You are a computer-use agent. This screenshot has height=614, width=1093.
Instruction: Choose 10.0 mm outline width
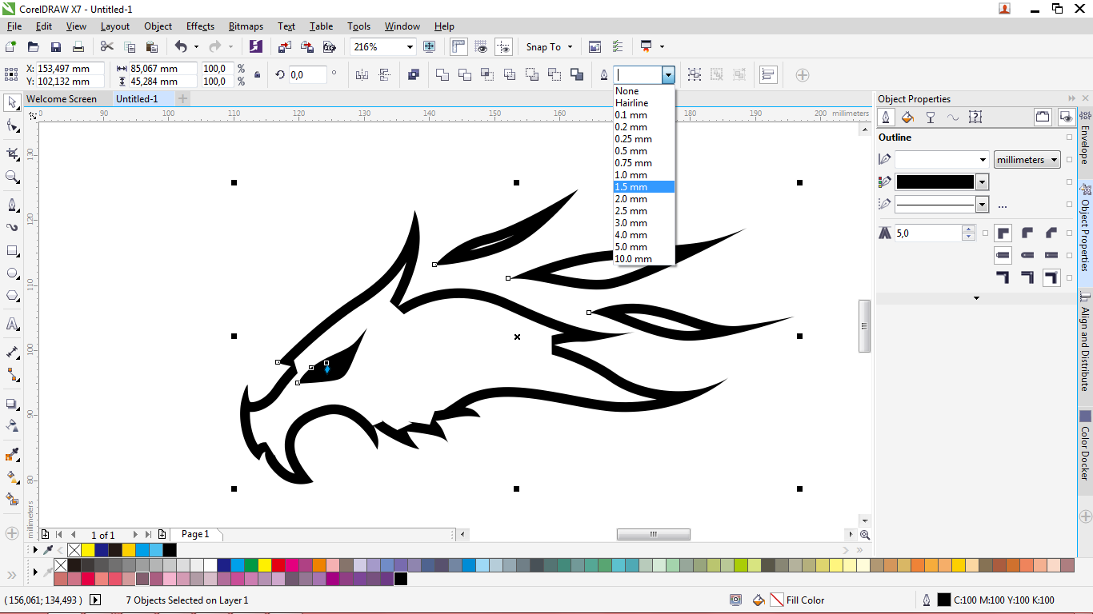point(644,259)
